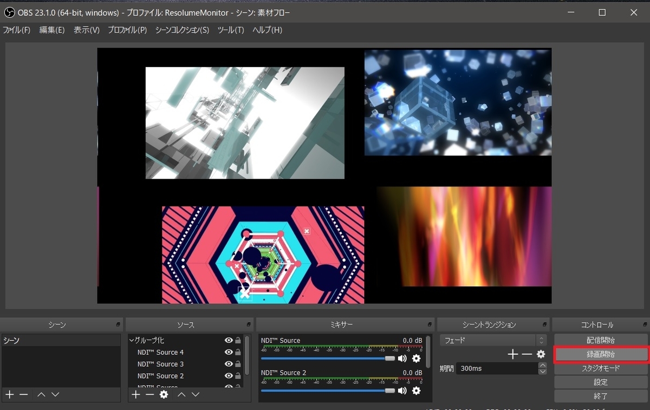Hide NDI Source 3 via eye icon
Screen dimensions: 650x410
pyautogui.click(x=229, y=364)
